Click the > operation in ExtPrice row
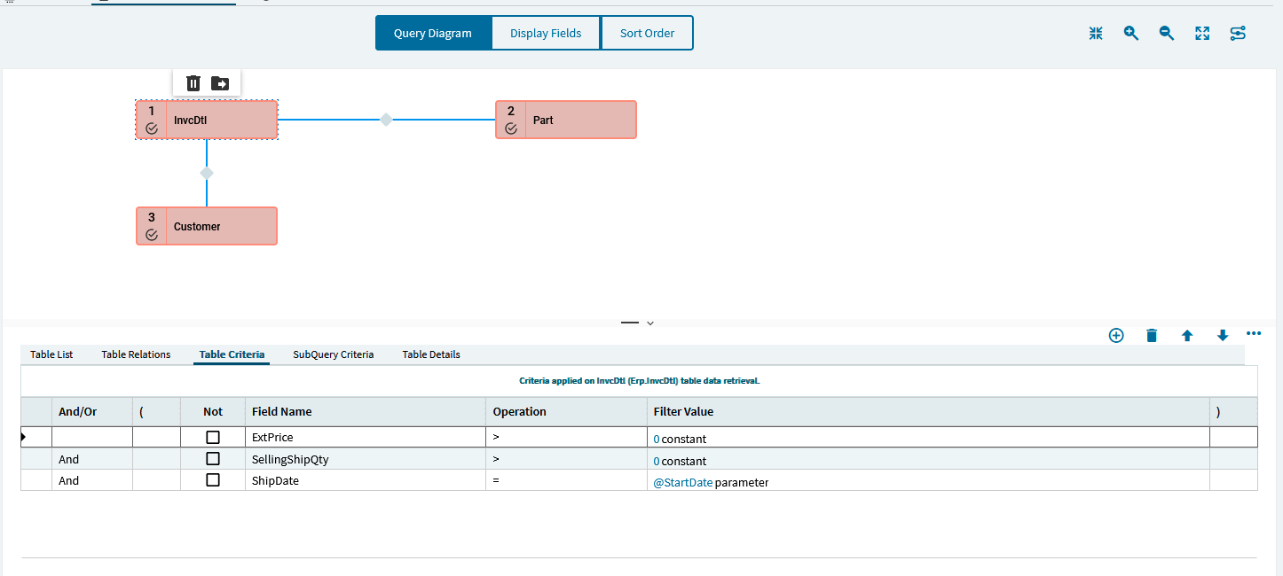 tap(567, 437)
